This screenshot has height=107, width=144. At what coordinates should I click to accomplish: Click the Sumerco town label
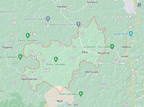coord(92,2)
